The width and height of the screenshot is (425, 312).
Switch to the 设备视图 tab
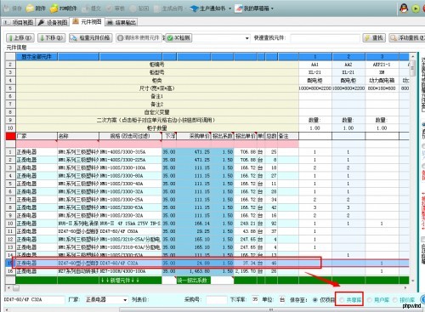[53, 22]
